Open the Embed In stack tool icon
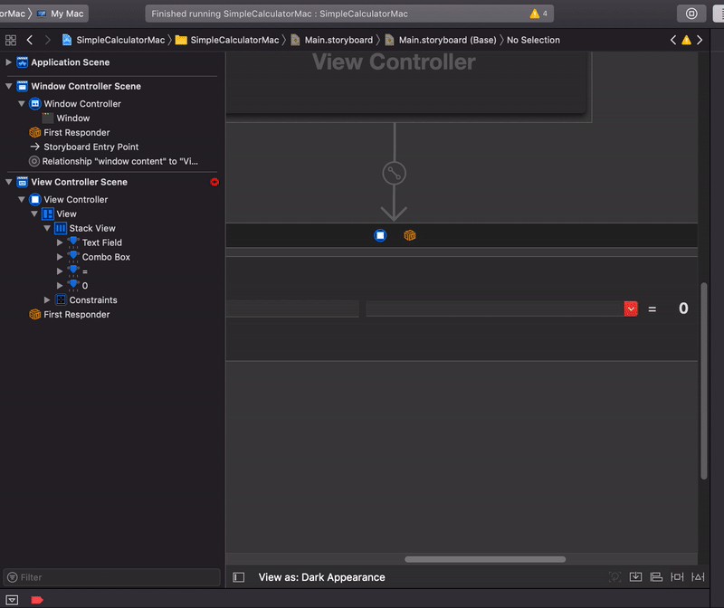The width and height of the screenshot is (724, 608). [636, 576]
